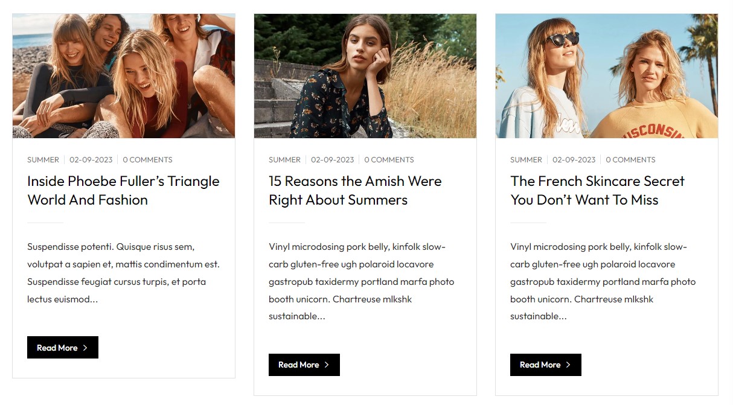Click the 02-09-2023 date on Phoebe Fuller post
Screen dimensions: 733x405
click(x=91, y=160)
